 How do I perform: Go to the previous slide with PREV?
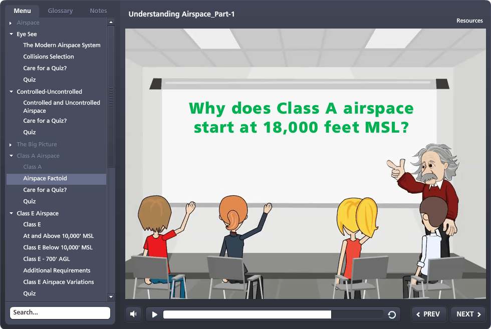click(428, 314)
